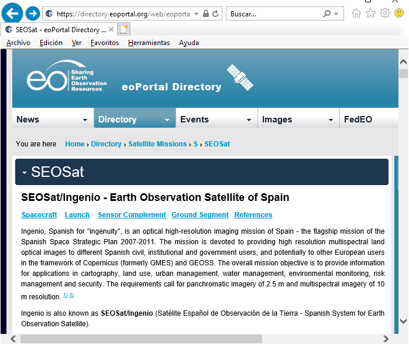Follow the Satellite Missions breadcrumb link
Viewport: 409px width, 345px height.
pos(157,144)
